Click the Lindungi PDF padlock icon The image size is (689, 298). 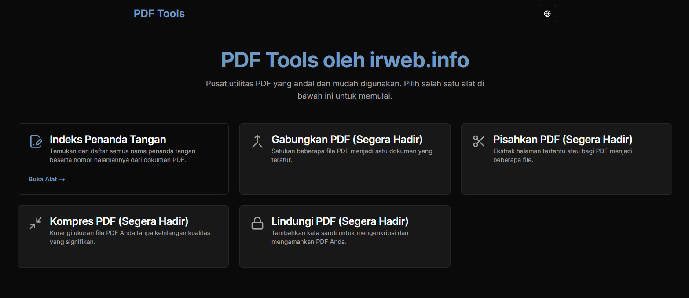pyautogui.click(x=257, y=223)
